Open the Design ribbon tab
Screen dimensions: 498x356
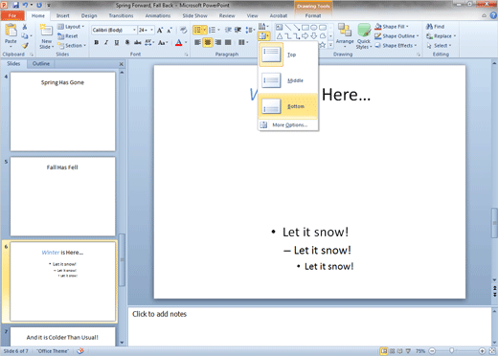[x=89, y=15]
